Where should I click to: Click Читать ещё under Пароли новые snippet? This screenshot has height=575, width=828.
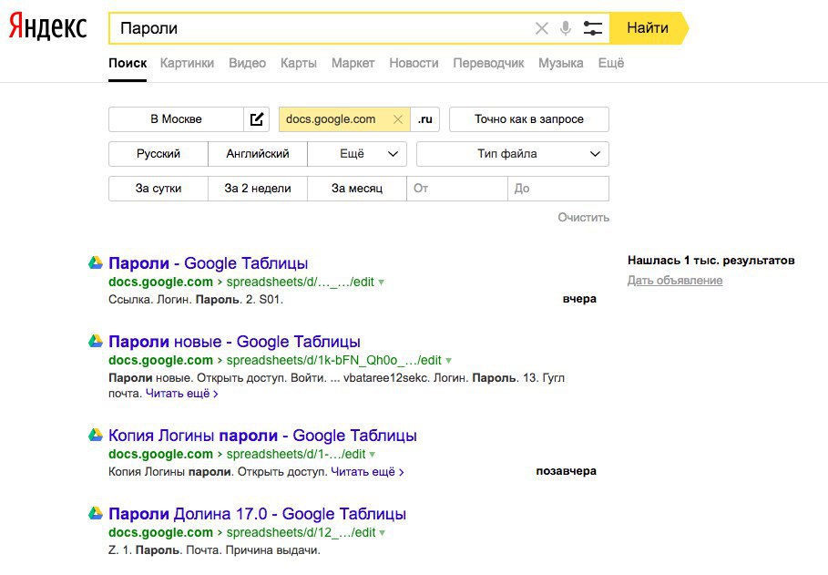pyautogui.click(x=181, y=393)
